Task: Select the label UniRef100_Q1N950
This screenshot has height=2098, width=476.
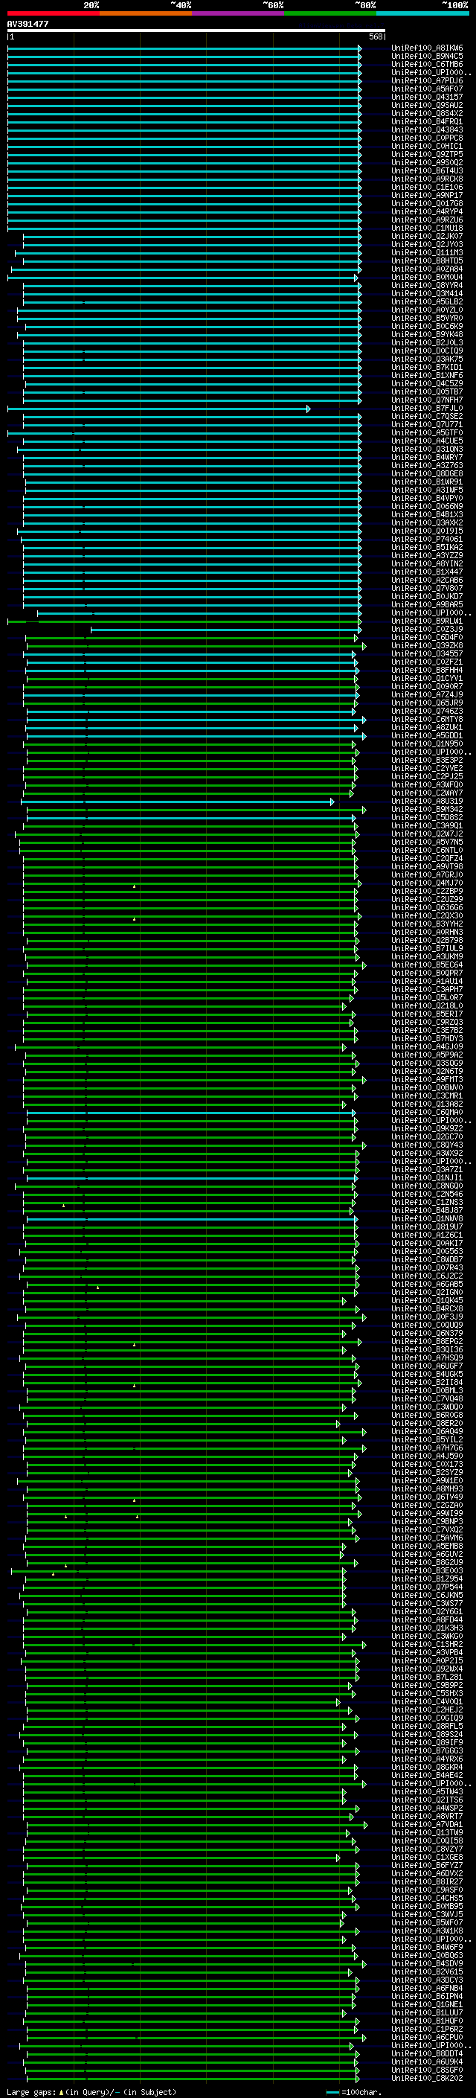Action: pyautogui.click(x=427, y=743)
